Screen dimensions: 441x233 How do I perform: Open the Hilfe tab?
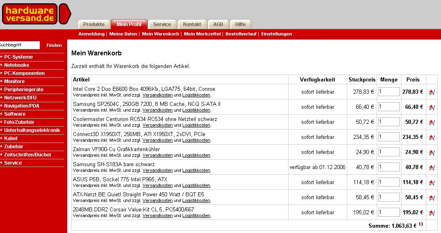[240, 24]
